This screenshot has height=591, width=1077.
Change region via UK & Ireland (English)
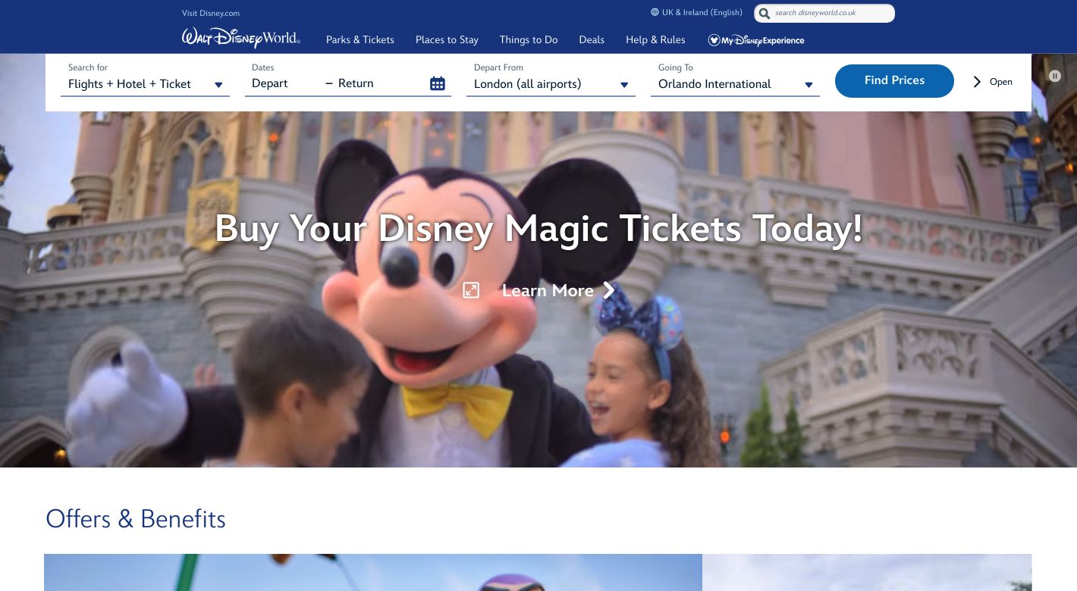pos(702,12)
